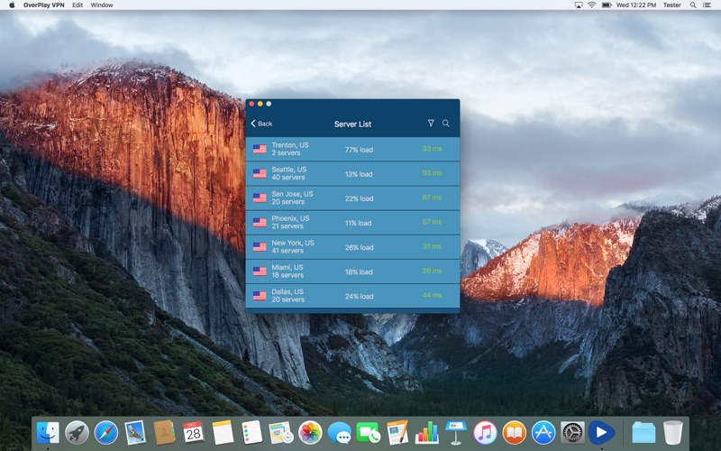Select the Trenton, US server row
The width and height of the screenshot is (721, 451).
tap(352, 149)
